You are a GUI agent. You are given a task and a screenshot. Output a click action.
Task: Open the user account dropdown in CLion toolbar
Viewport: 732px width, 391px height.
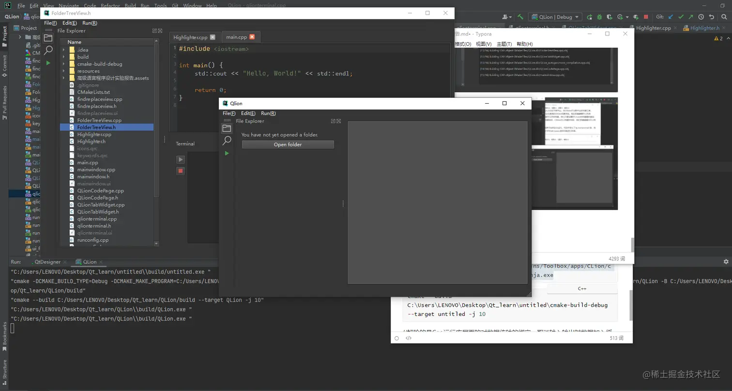(507, 17)
